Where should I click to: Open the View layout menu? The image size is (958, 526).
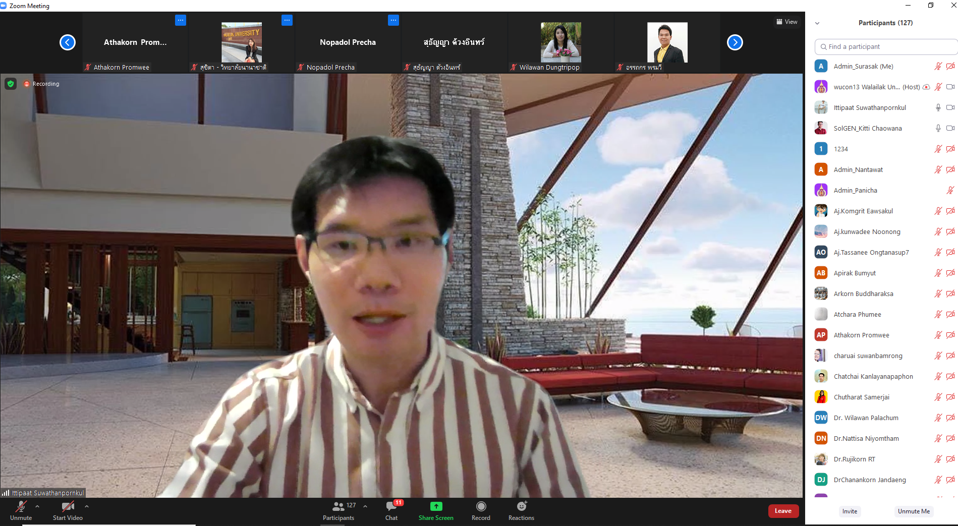[786, 22]
